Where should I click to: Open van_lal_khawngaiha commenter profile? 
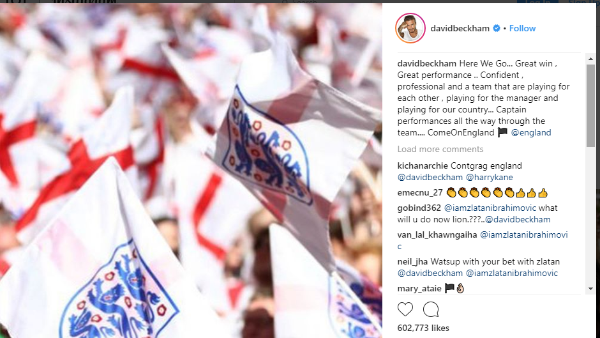point(437,235)
